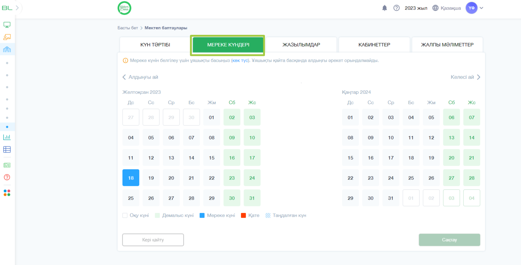Image resolution: width=521 pixels, height=265 pixels.
Task: Switch to ЖАЗЫЛЫМДАР tab
Action: point(301,45)
